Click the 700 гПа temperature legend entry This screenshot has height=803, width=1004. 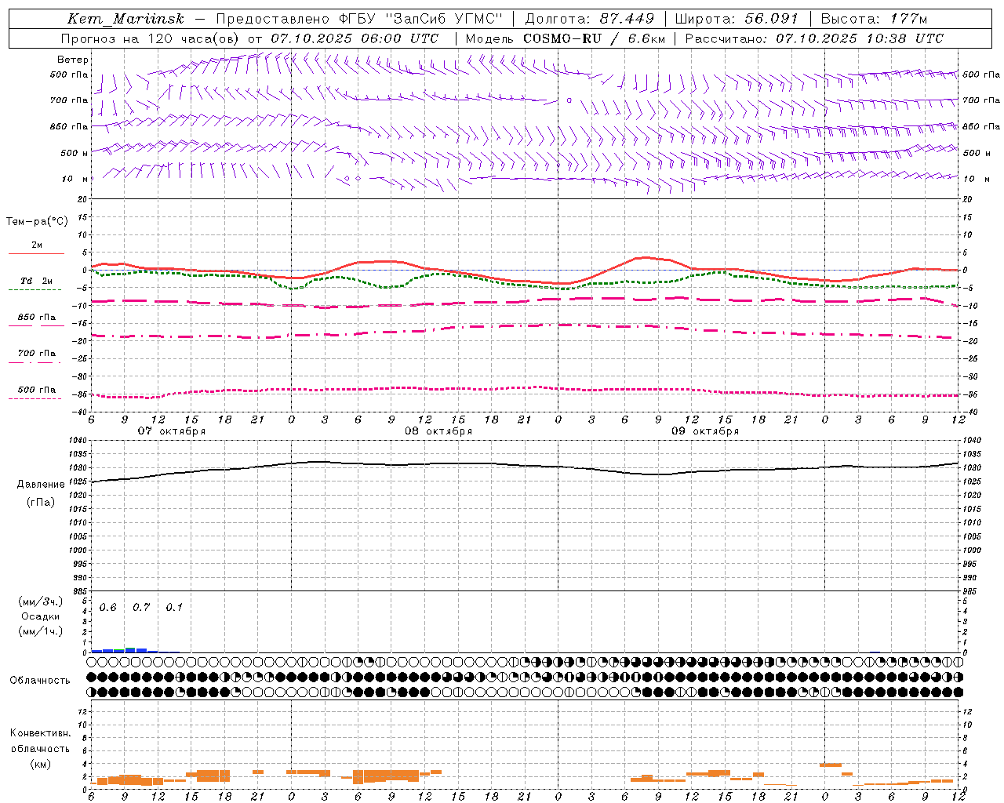(x=37, y=354)
